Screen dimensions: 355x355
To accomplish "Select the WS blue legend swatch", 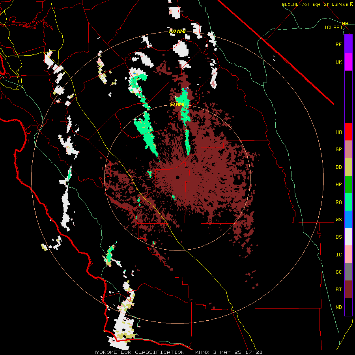I will click(x=348, y=219).
